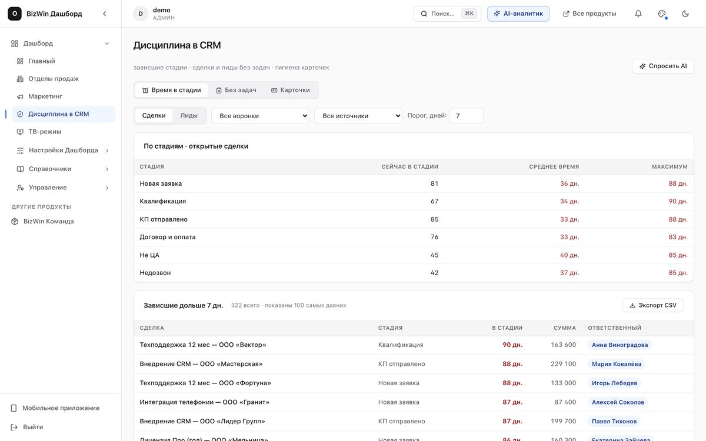Click the demo user avatar

coord(141,14)
